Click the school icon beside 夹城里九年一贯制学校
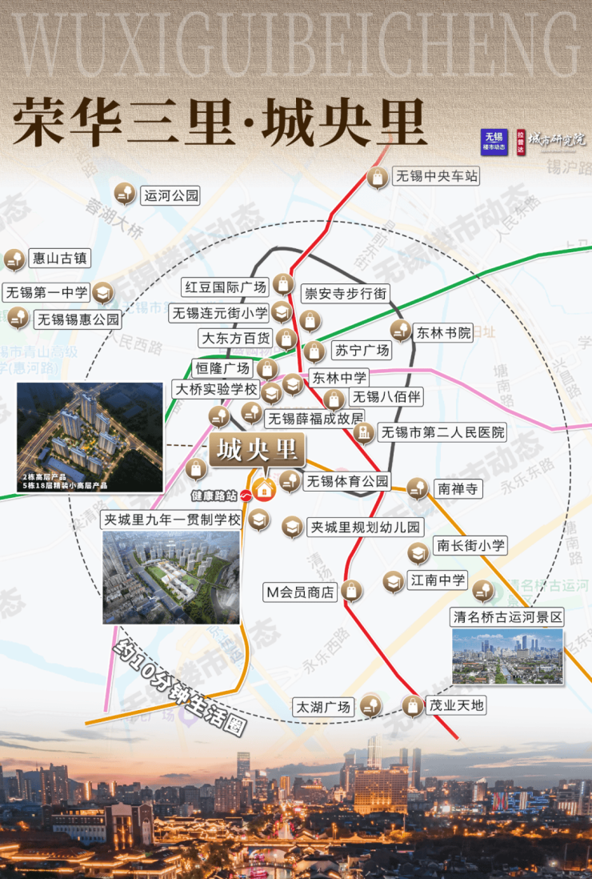 [x=258, y=520]
